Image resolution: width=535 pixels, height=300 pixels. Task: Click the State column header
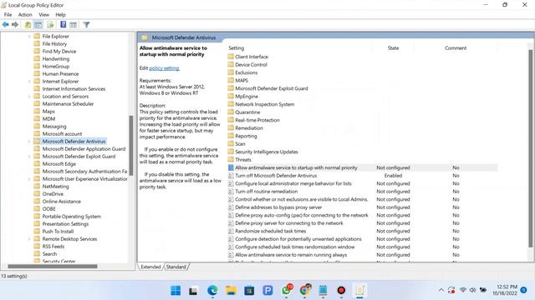click(x=393, y=48)
